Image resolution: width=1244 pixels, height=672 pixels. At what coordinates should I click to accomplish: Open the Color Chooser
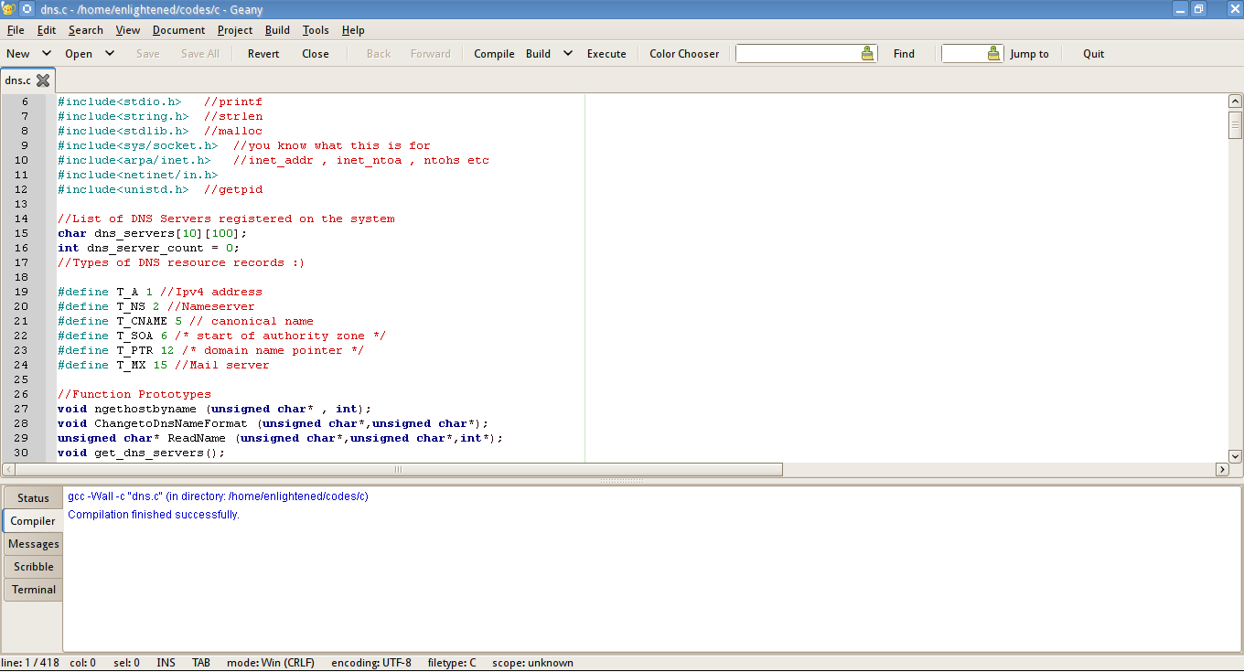(684, 54)
